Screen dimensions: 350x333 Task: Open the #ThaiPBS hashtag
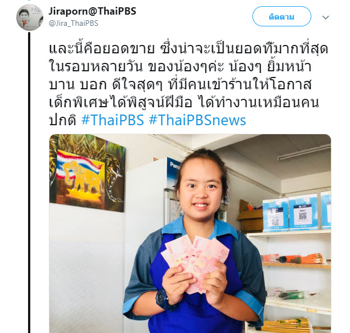tap(113, 120)
